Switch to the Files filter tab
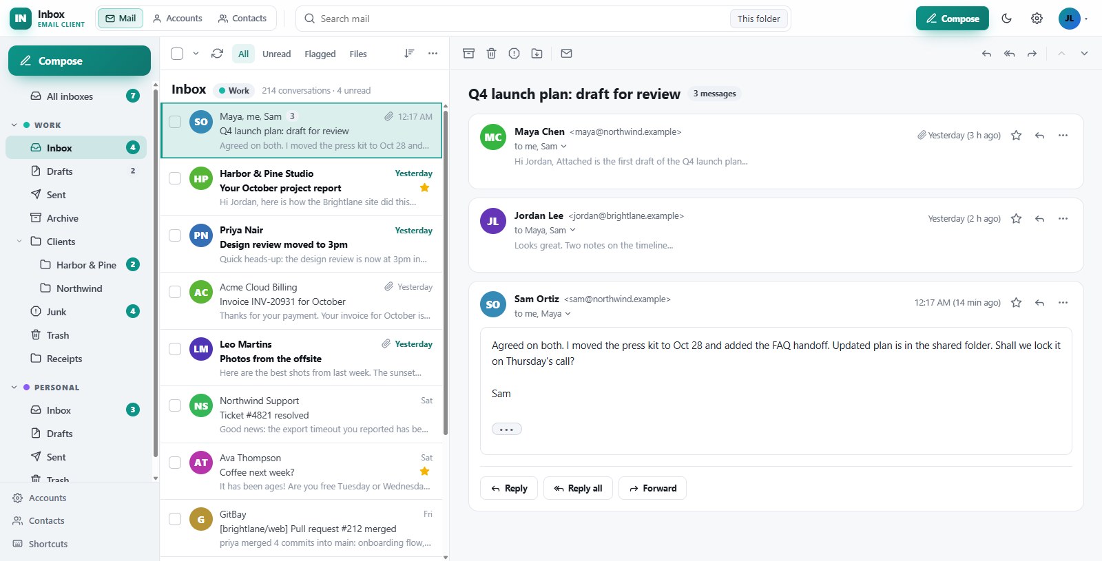1102x561 pixels. click(x=358, y=54)
